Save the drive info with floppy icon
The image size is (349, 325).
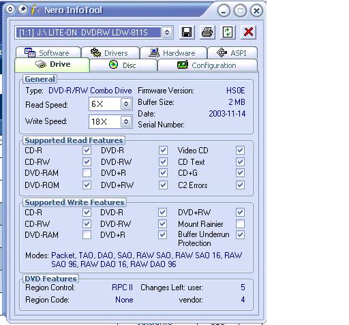tap(187, 32)
